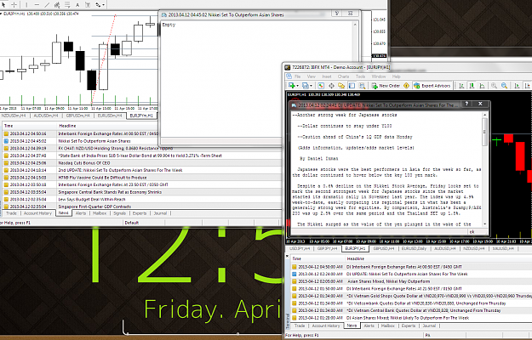This screenshot has height=340, width=532.
Task: Select the Text Label tool
Action: 88,5
